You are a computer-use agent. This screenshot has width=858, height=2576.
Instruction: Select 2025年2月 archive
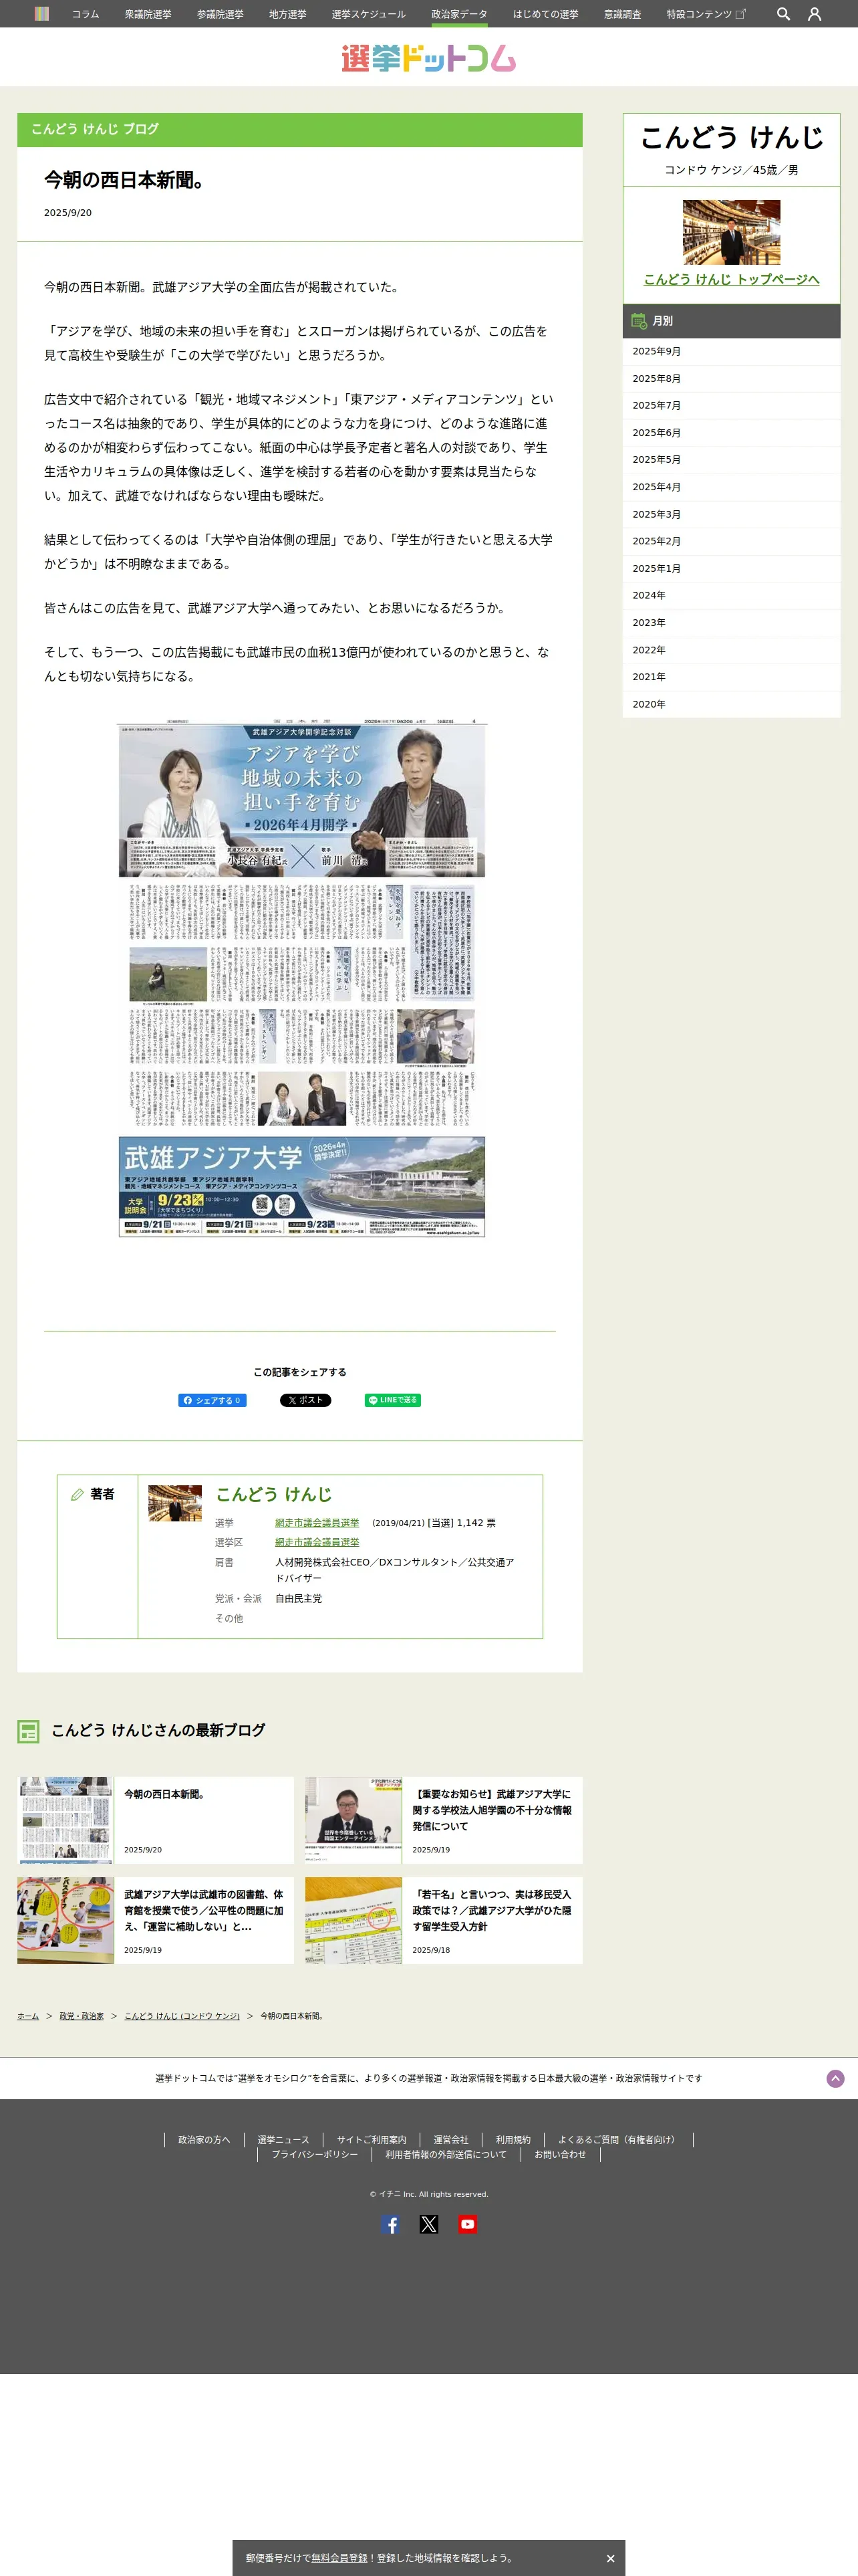[x=731, y=541]
